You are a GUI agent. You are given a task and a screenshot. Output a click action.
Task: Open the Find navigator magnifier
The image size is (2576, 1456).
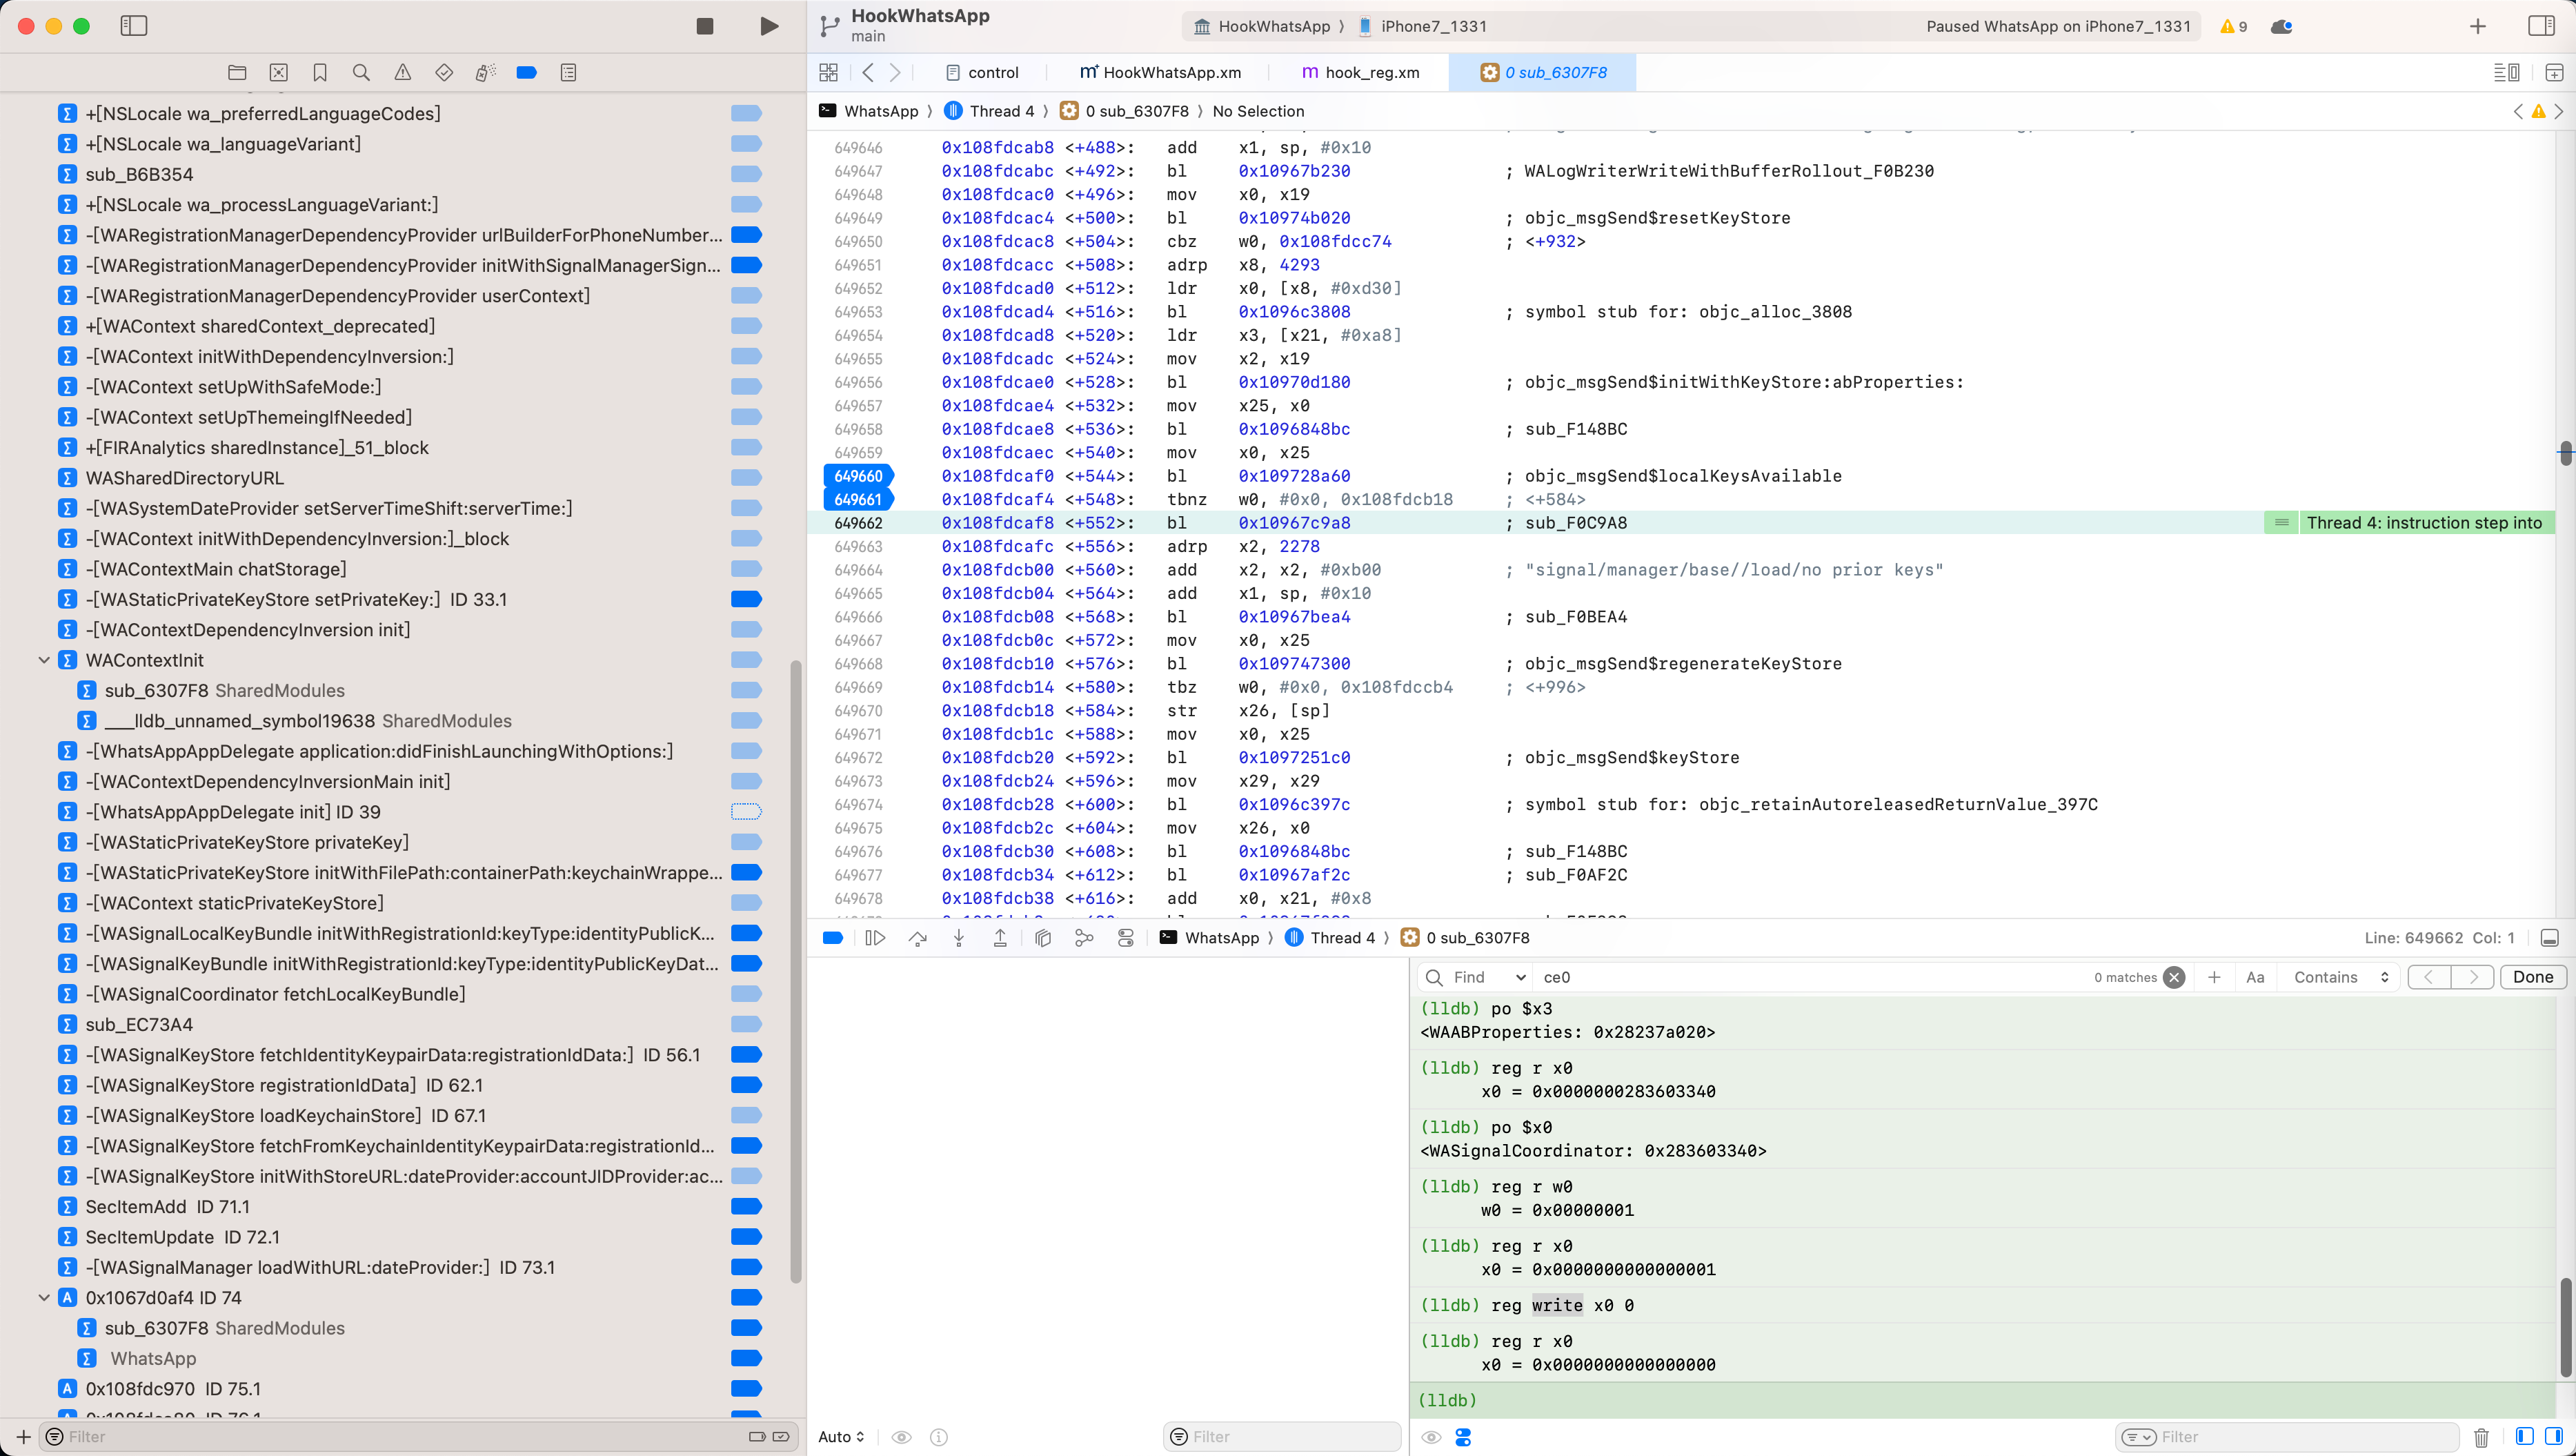(361, 72)
